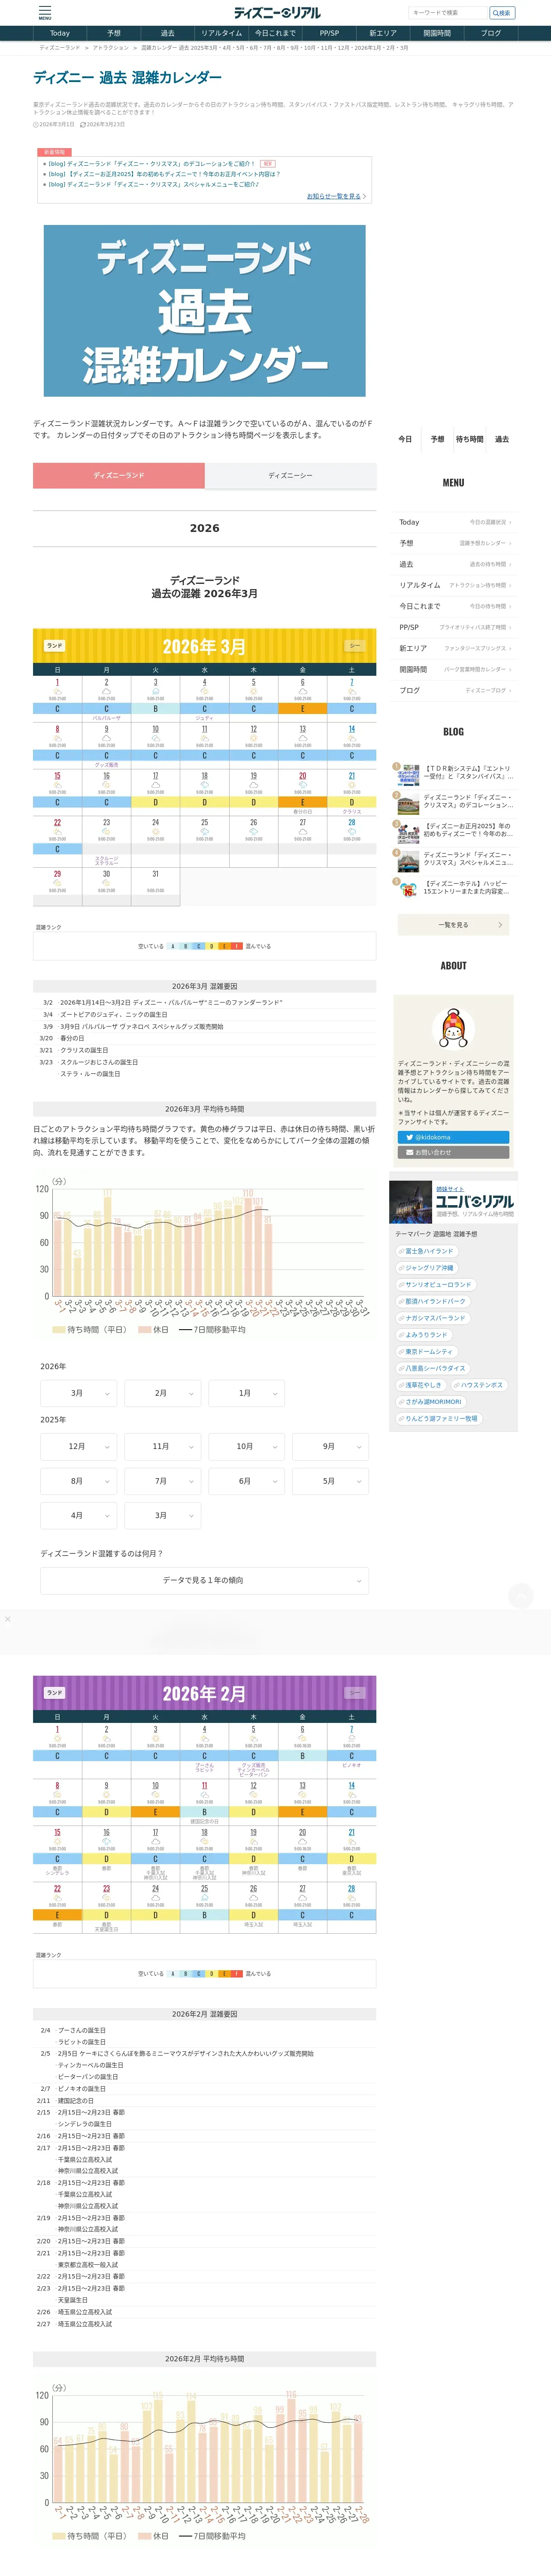This screenshot has height=2576, width=551.
Task: Open the ディズニーランド過去混雑カレンダー banner image
Action: coord(205,311)
